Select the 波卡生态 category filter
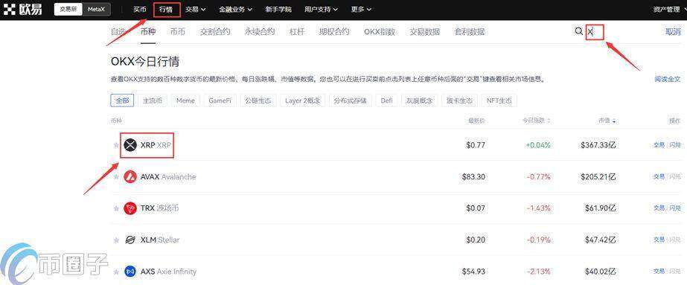Screen dimensions: 687x285 tap(459, 100)
